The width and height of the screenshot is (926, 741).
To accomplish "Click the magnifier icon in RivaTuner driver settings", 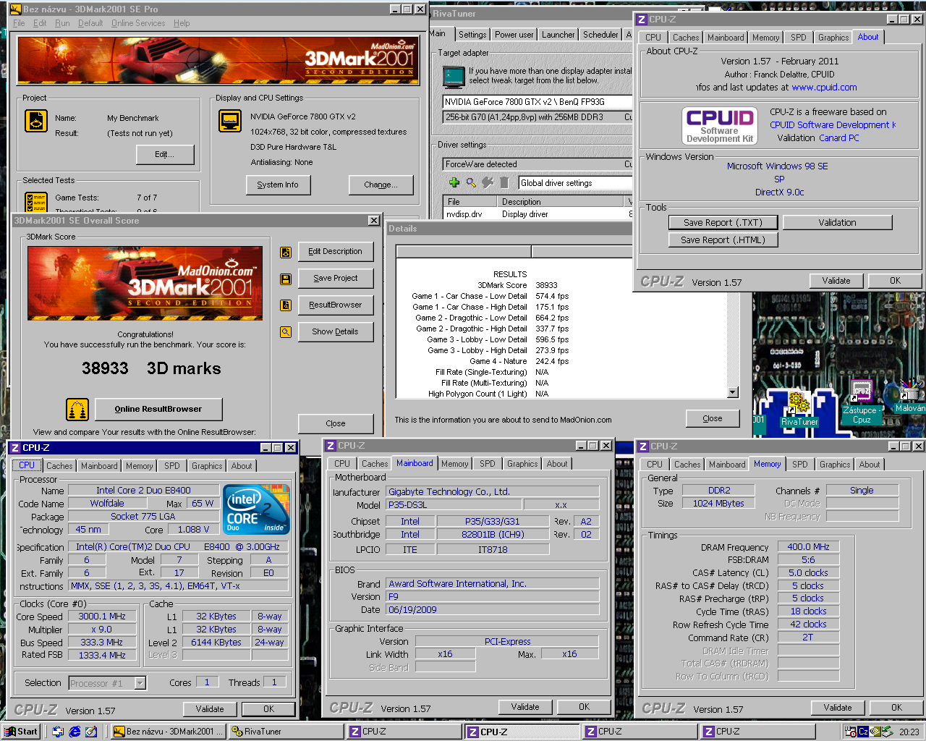I will (471, 182).
